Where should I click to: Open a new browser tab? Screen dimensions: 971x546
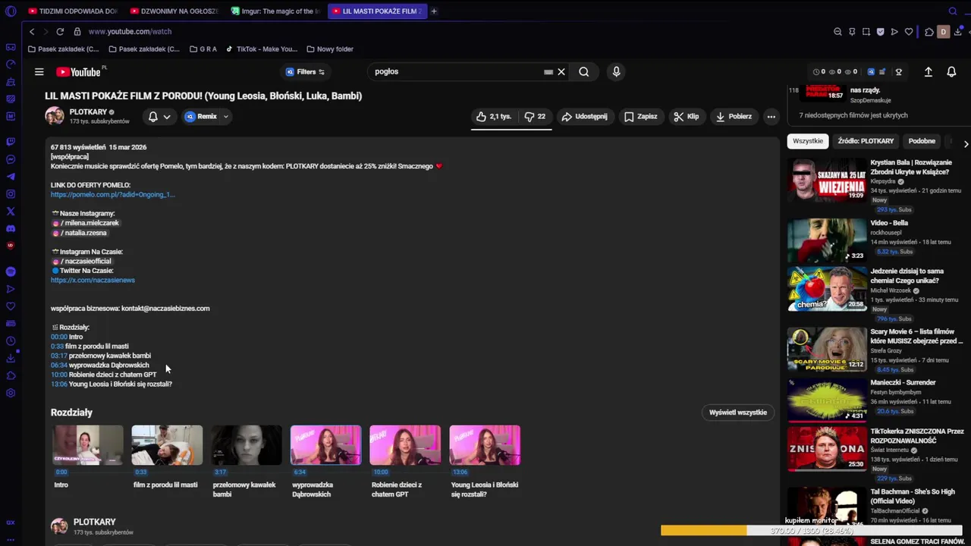tap(434, 11)
